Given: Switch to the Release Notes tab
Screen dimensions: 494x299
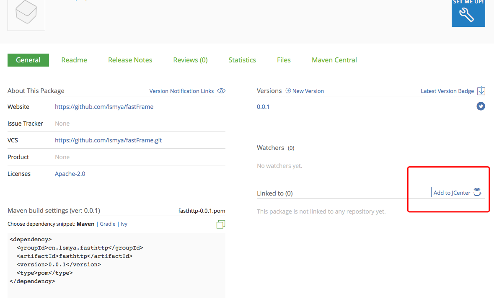Looking at the screenshot, I should coord(130,60).
